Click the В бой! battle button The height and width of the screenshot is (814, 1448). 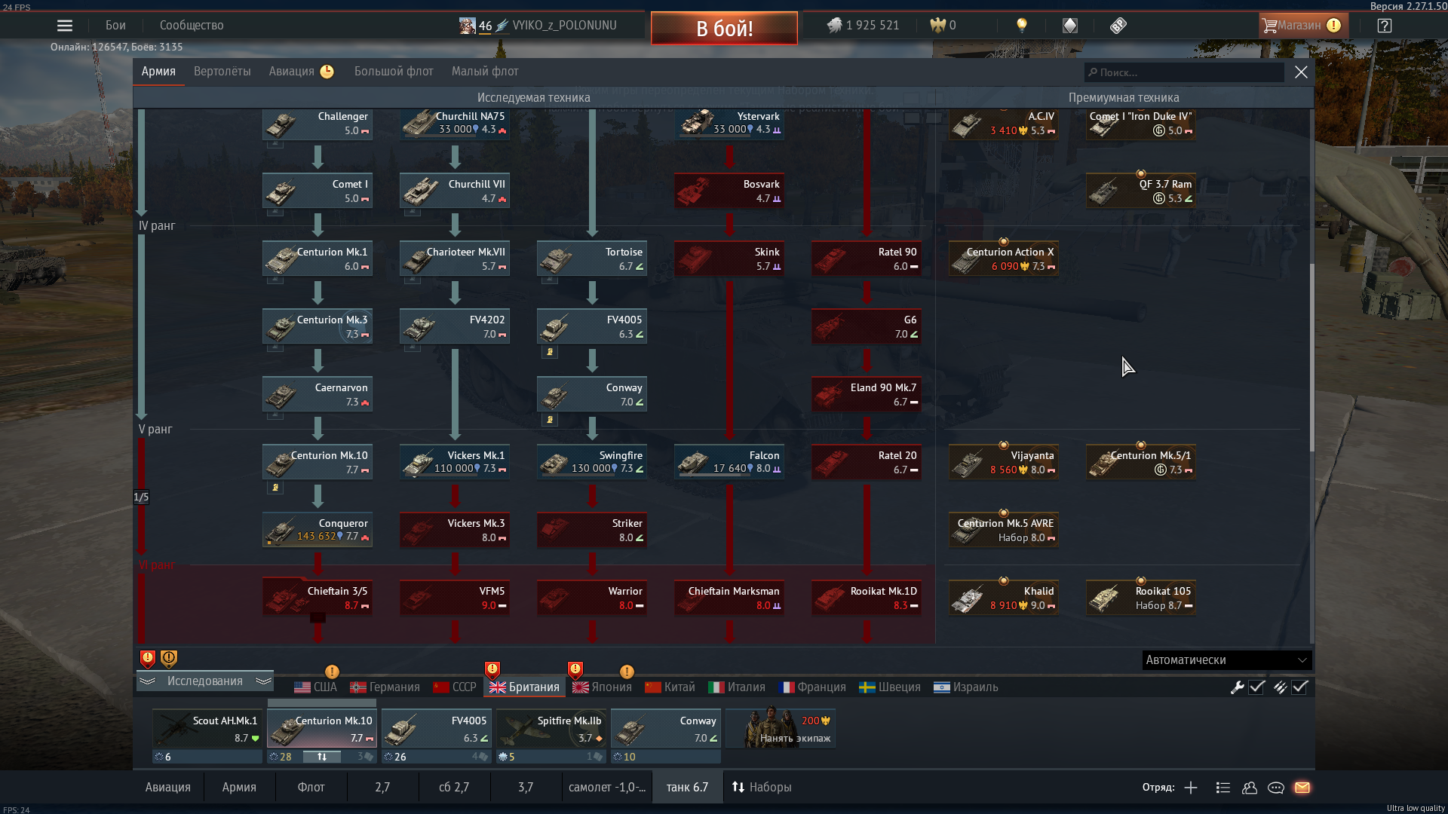click(724, 29)
